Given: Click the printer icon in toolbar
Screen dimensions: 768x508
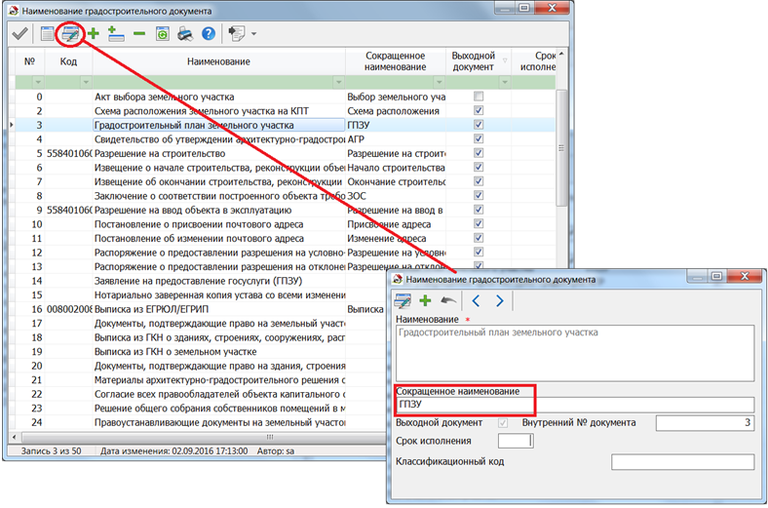Looking at the screenshot, I should [185, 34].
